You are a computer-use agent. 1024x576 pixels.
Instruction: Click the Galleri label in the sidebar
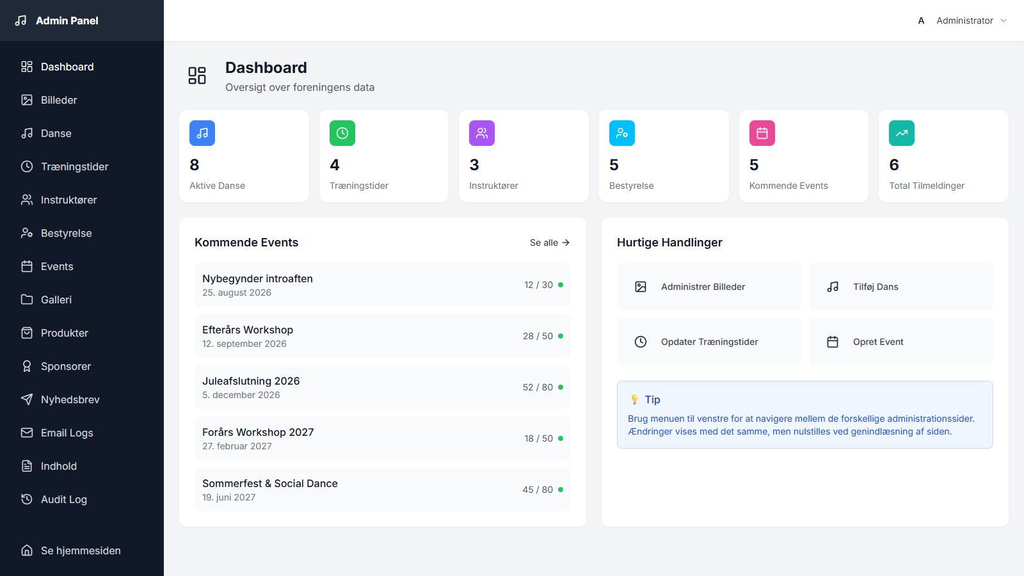coord(56,300)
